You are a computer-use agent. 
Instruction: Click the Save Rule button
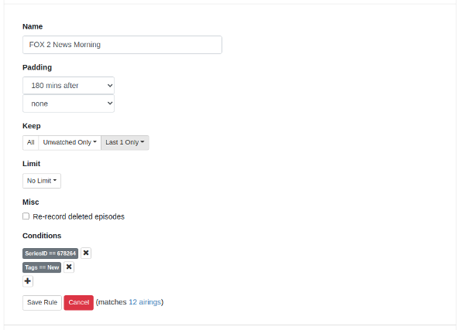[42, 303]
